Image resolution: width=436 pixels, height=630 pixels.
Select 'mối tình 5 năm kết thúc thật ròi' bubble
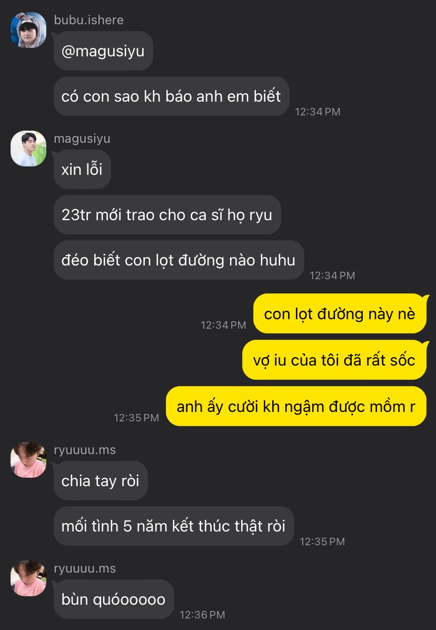click(x=174, y=526)
